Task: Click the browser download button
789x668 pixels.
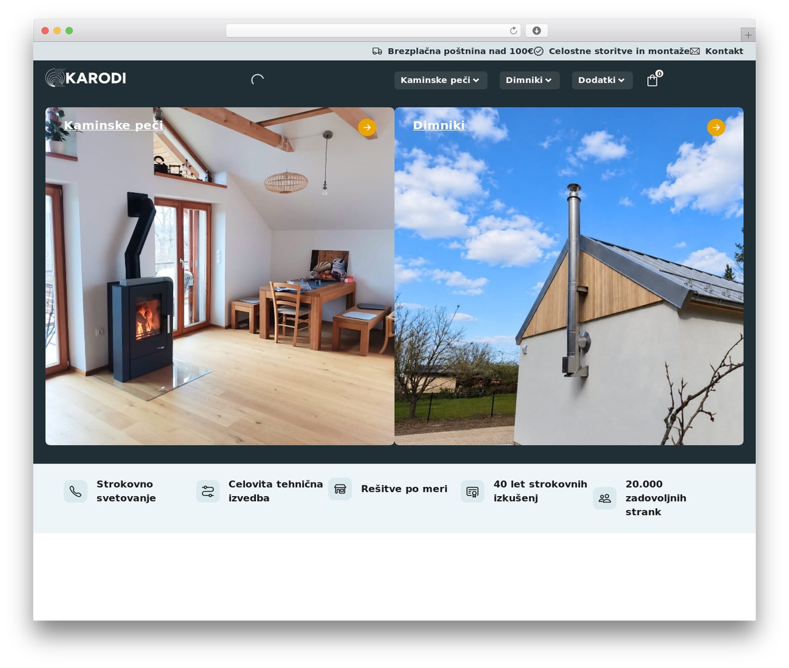Action: pos(536,31)
